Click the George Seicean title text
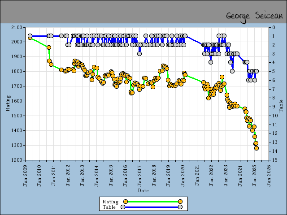287x215 pixels. pyautogui.click(x=254, y=17)
